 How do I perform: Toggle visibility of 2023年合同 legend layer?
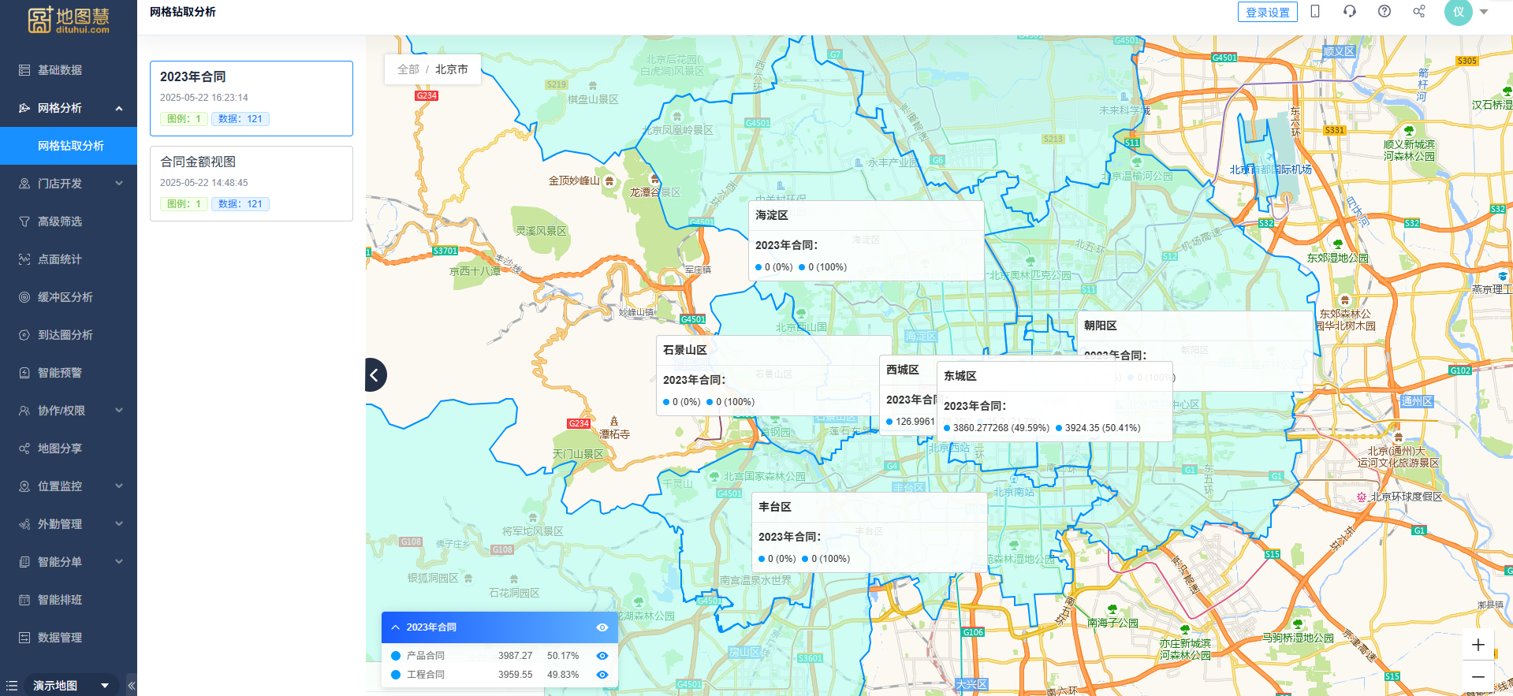602,627
